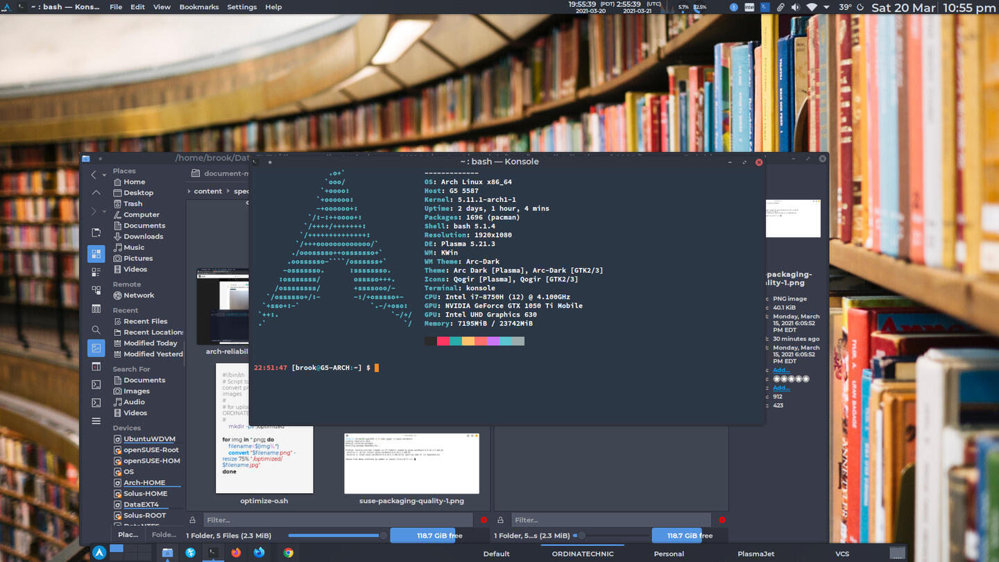Go back in Dolphin file manager
Viewport: 999px width, 562px height.
tap(94, 175)
